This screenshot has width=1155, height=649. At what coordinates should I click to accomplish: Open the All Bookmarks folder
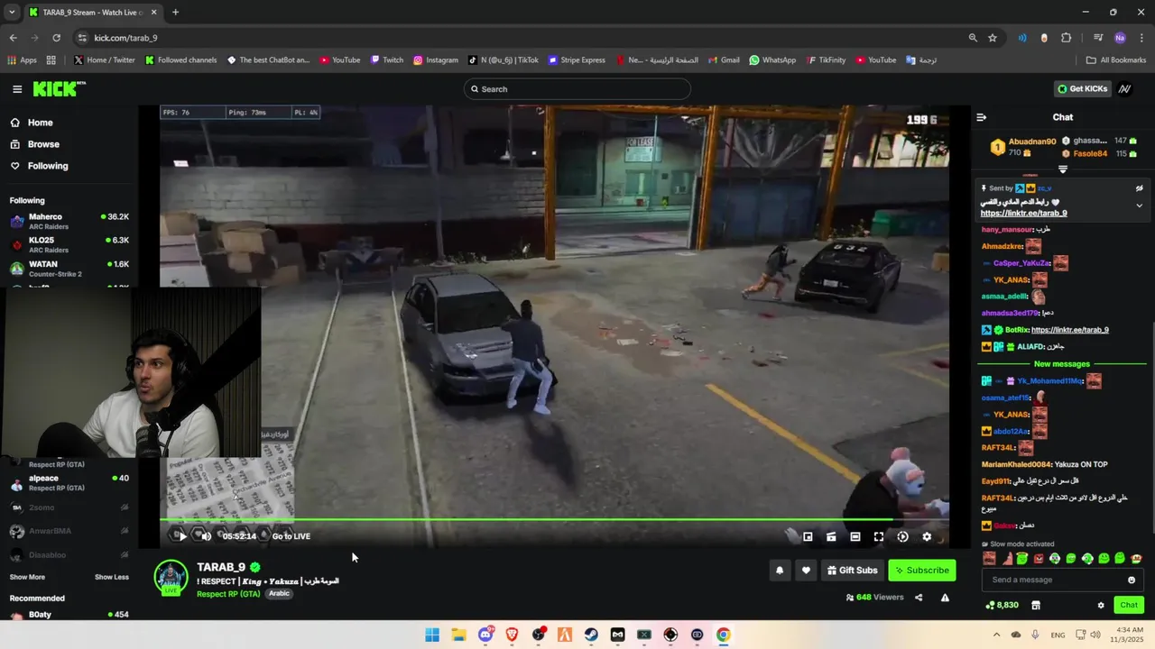coord(1116,60)
